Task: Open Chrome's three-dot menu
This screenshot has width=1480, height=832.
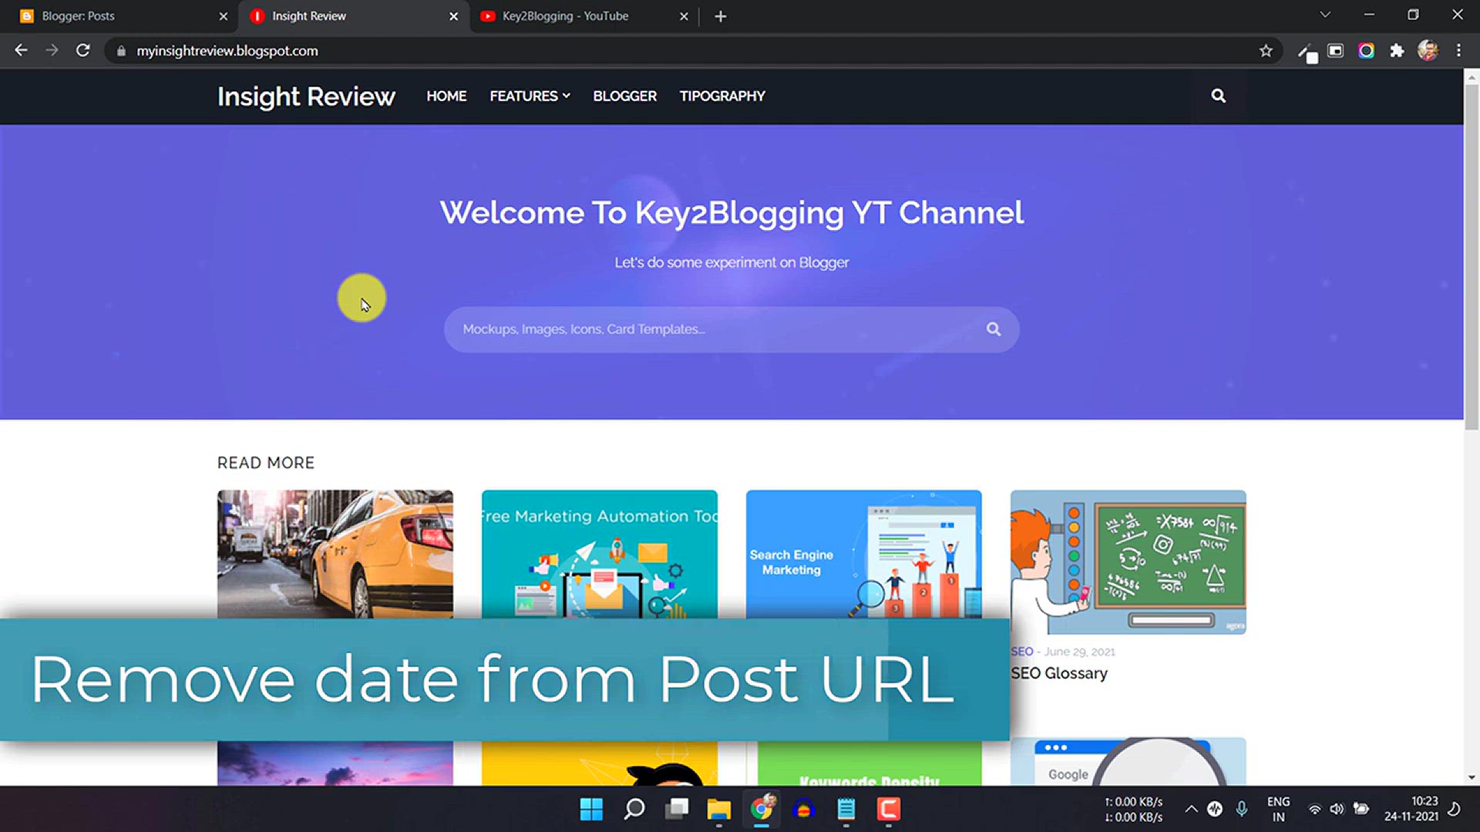Action: (x=1458, y=51)
